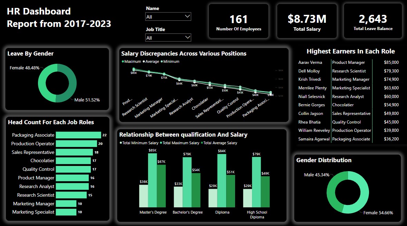407x226 pixels.
Task: Click Master's Degree minimum salary bar $36K
Action: click(144, 196)
